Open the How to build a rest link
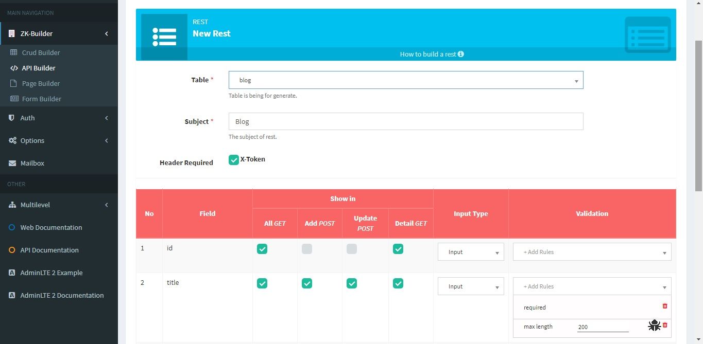 pyautogui.click(x=427, y=54)
